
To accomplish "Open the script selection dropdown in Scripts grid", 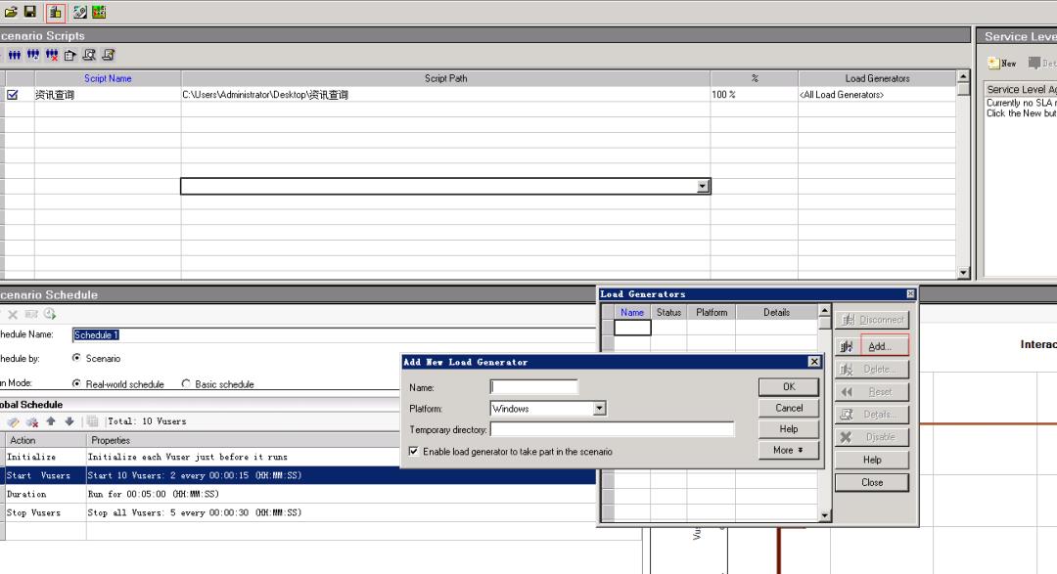I will (x=702, y=186).
